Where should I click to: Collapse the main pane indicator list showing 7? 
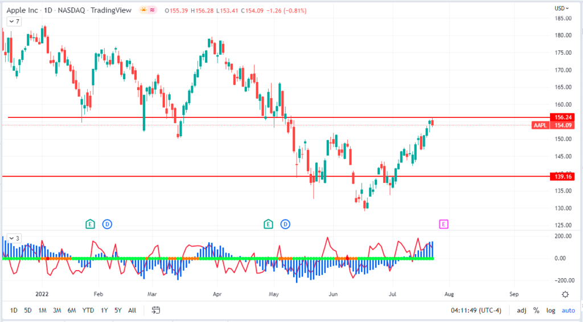click(14, 22)
